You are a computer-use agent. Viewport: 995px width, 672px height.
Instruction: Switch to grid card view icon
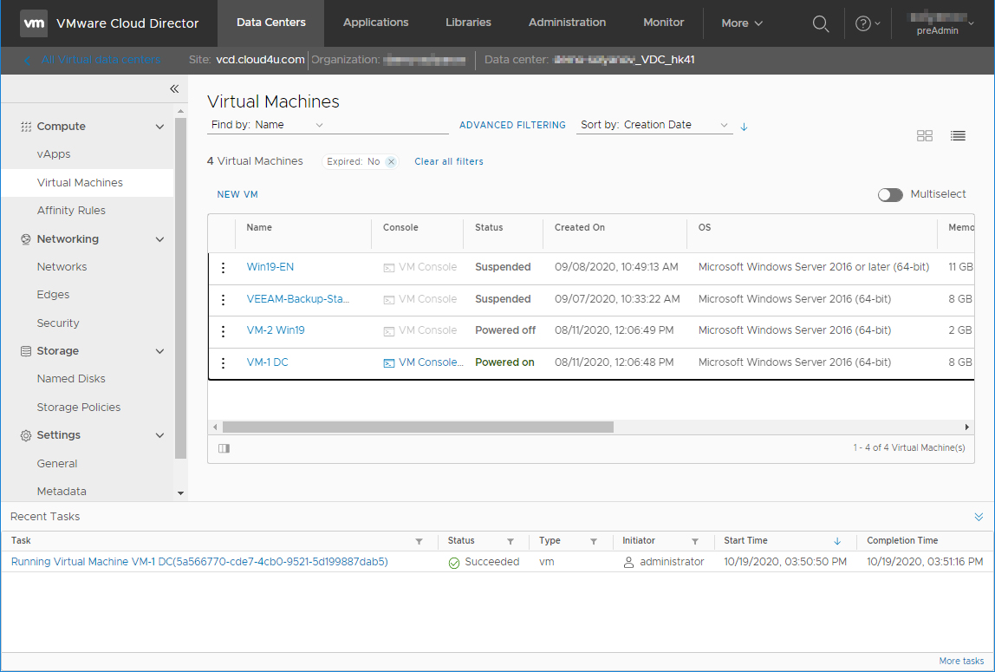(x=925, y=136)
